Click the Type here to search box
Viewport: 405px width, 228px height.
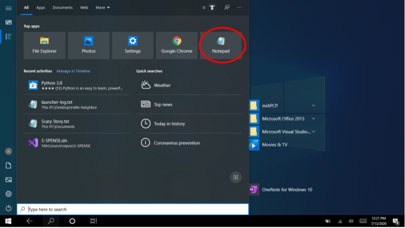(x=133, y=209)
